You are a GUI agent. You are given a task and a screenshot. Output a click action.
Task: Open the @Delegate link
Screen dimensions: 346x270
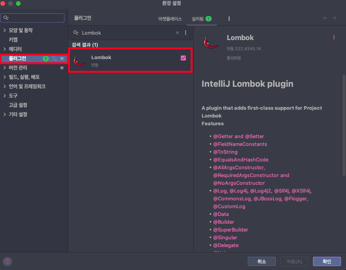click(226, 245)
